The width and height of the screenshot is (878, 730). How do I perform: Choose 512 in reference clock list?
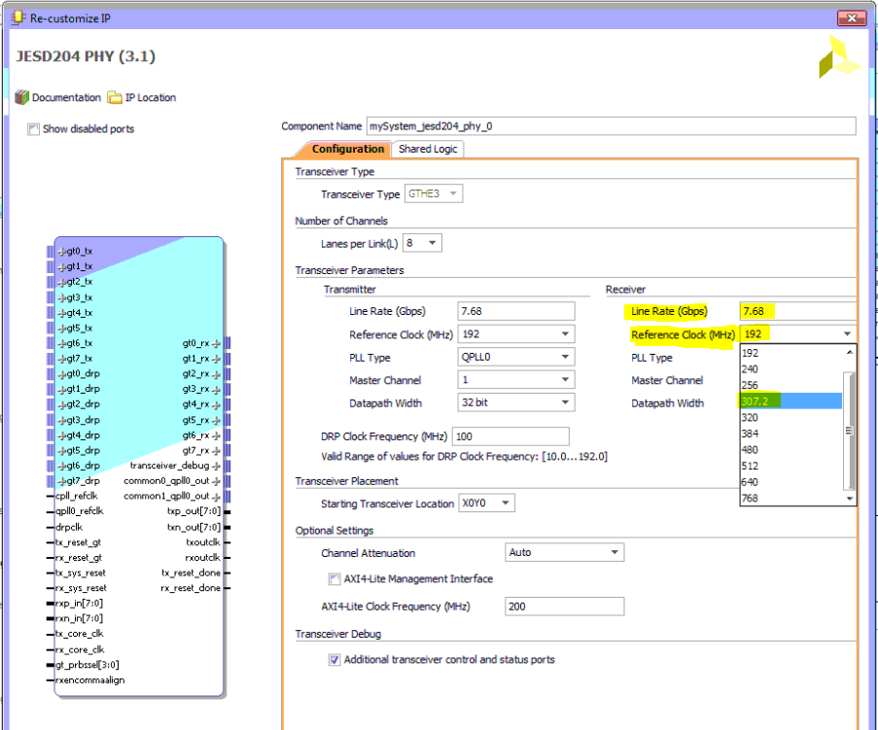[x=791, y=466]
